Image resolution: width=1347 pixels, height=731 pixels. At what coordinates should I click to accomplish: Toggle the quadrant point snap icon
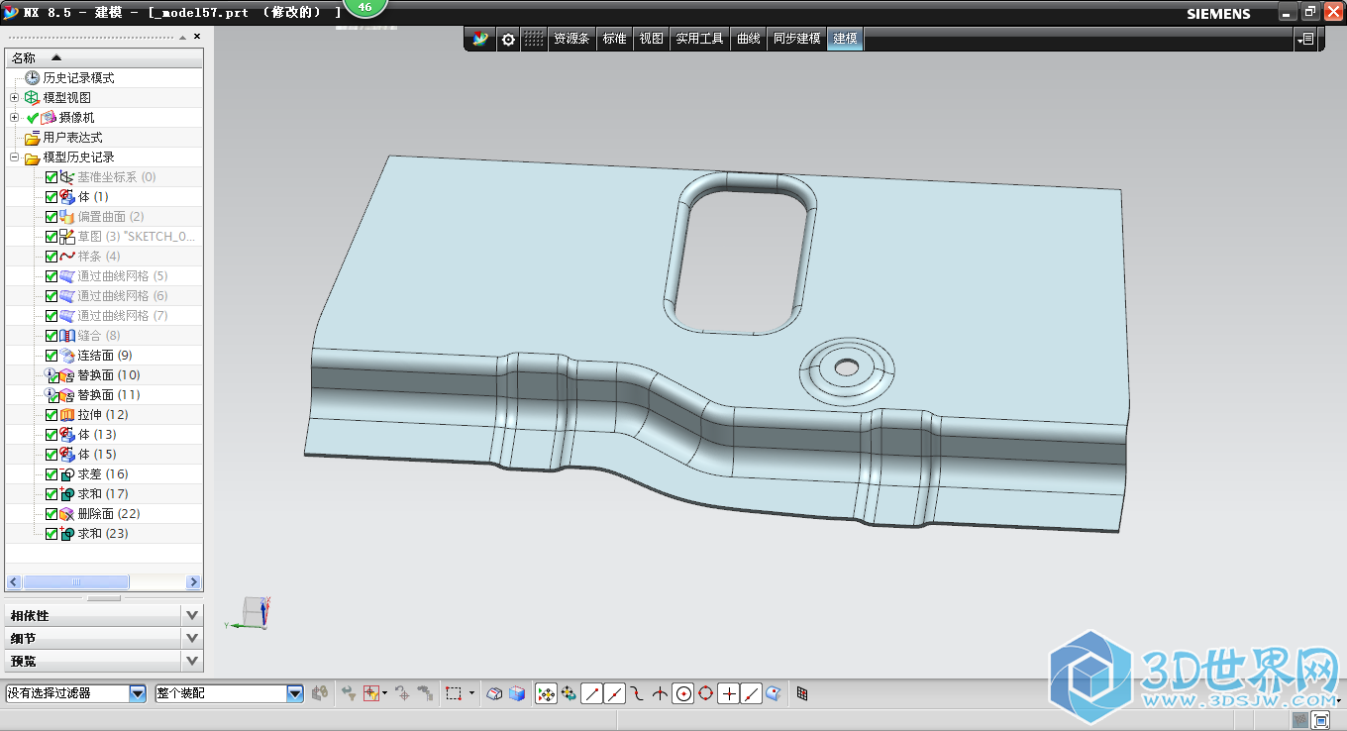706,693
